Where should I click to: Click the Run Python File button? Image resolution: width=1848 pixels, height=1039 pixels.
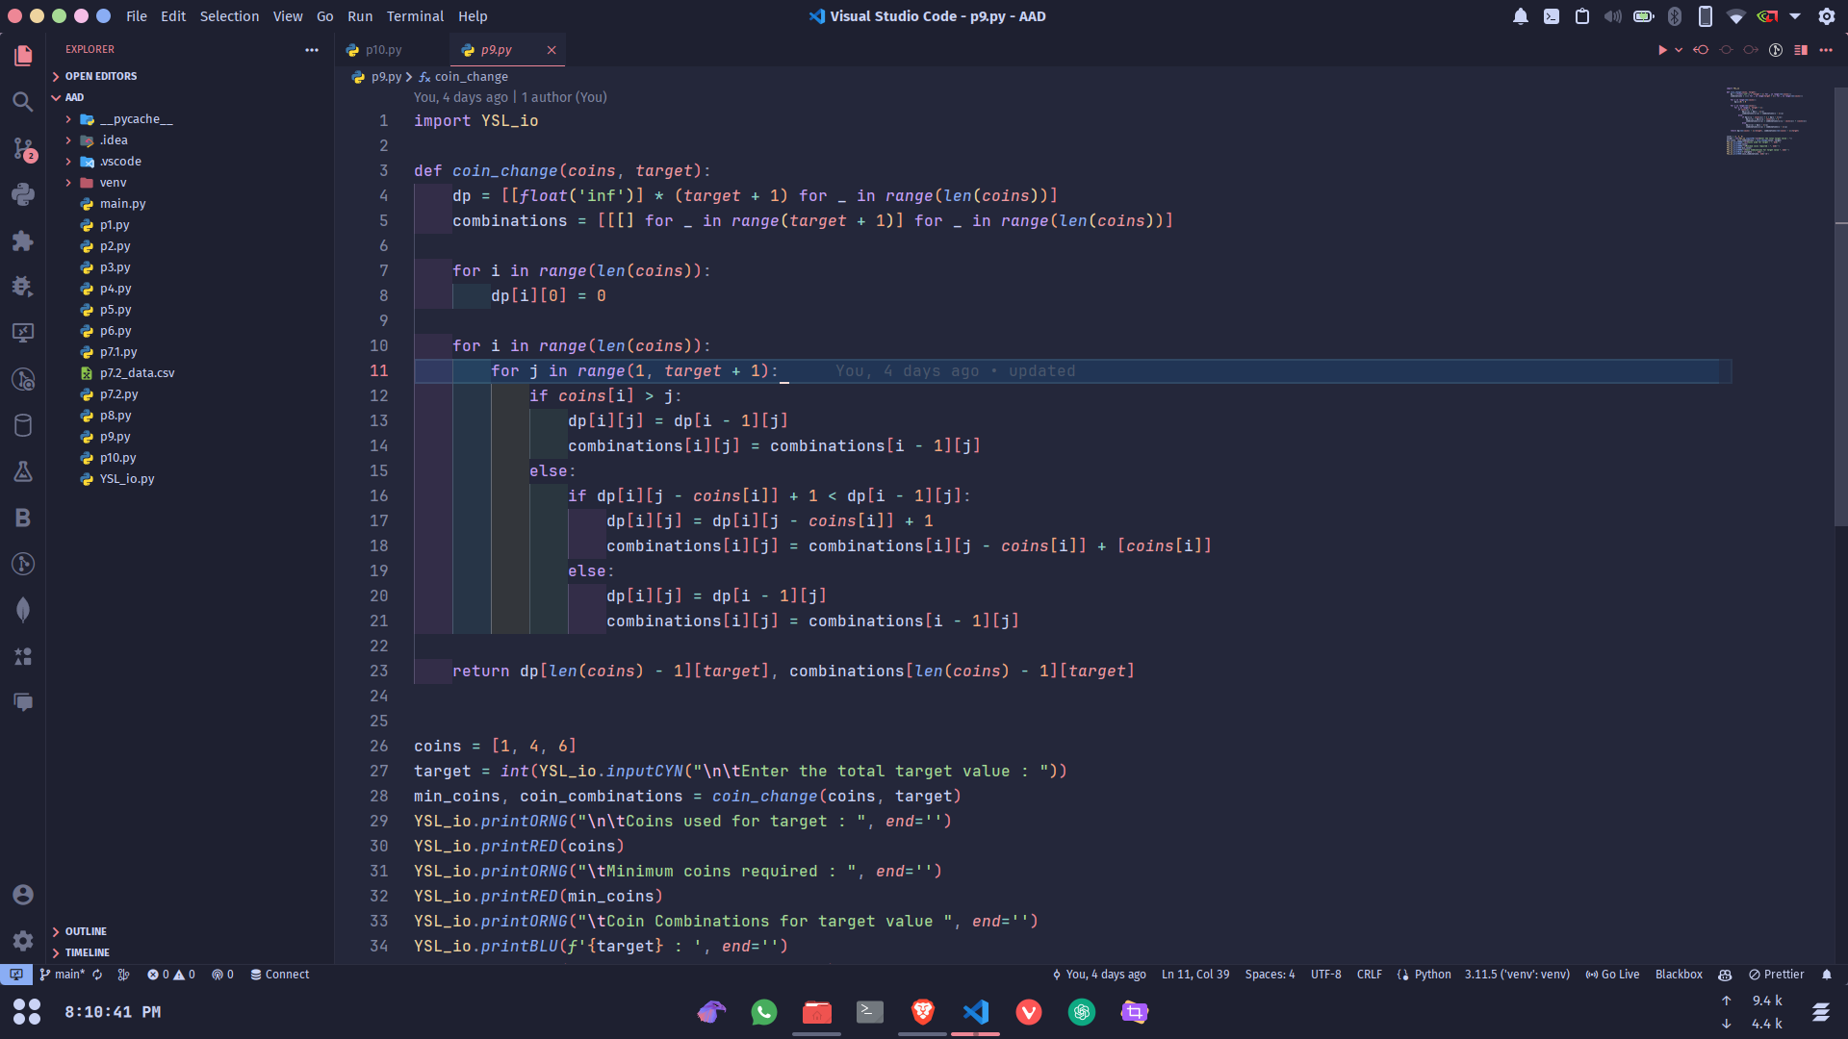point(1663,49)
